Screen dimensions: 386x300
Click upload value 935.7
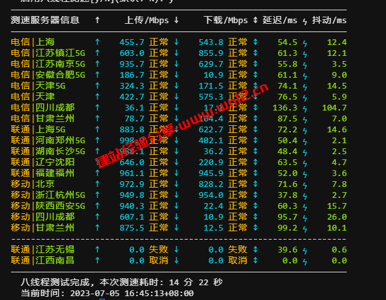pos(132,64)
